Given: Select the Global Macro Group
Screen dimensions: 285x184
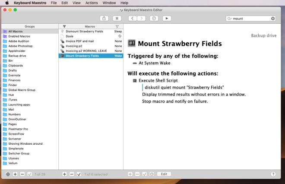Looking at the screenshot, I should click(30, 90).
